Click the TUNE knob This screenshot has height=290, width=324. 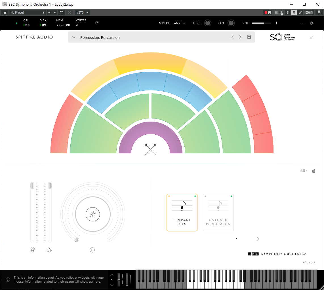208,23
